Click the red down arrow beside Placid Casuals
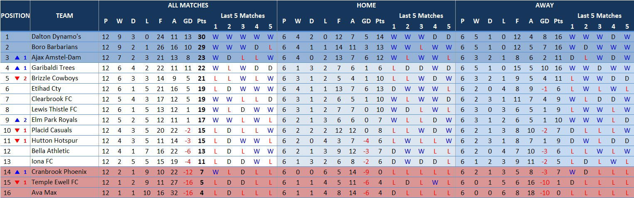The height and width of the screenshot is (198, 634). pos(17,130)
